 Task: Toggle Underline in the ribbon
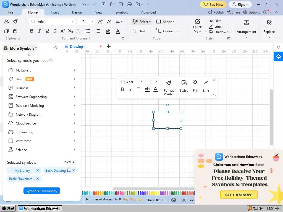tap(47, 31)
